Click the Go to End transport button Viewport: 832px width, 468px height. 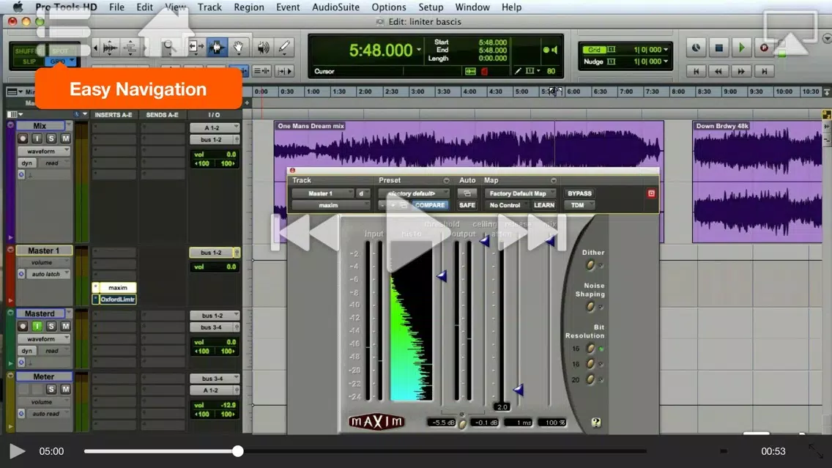(x=764, y=71)
